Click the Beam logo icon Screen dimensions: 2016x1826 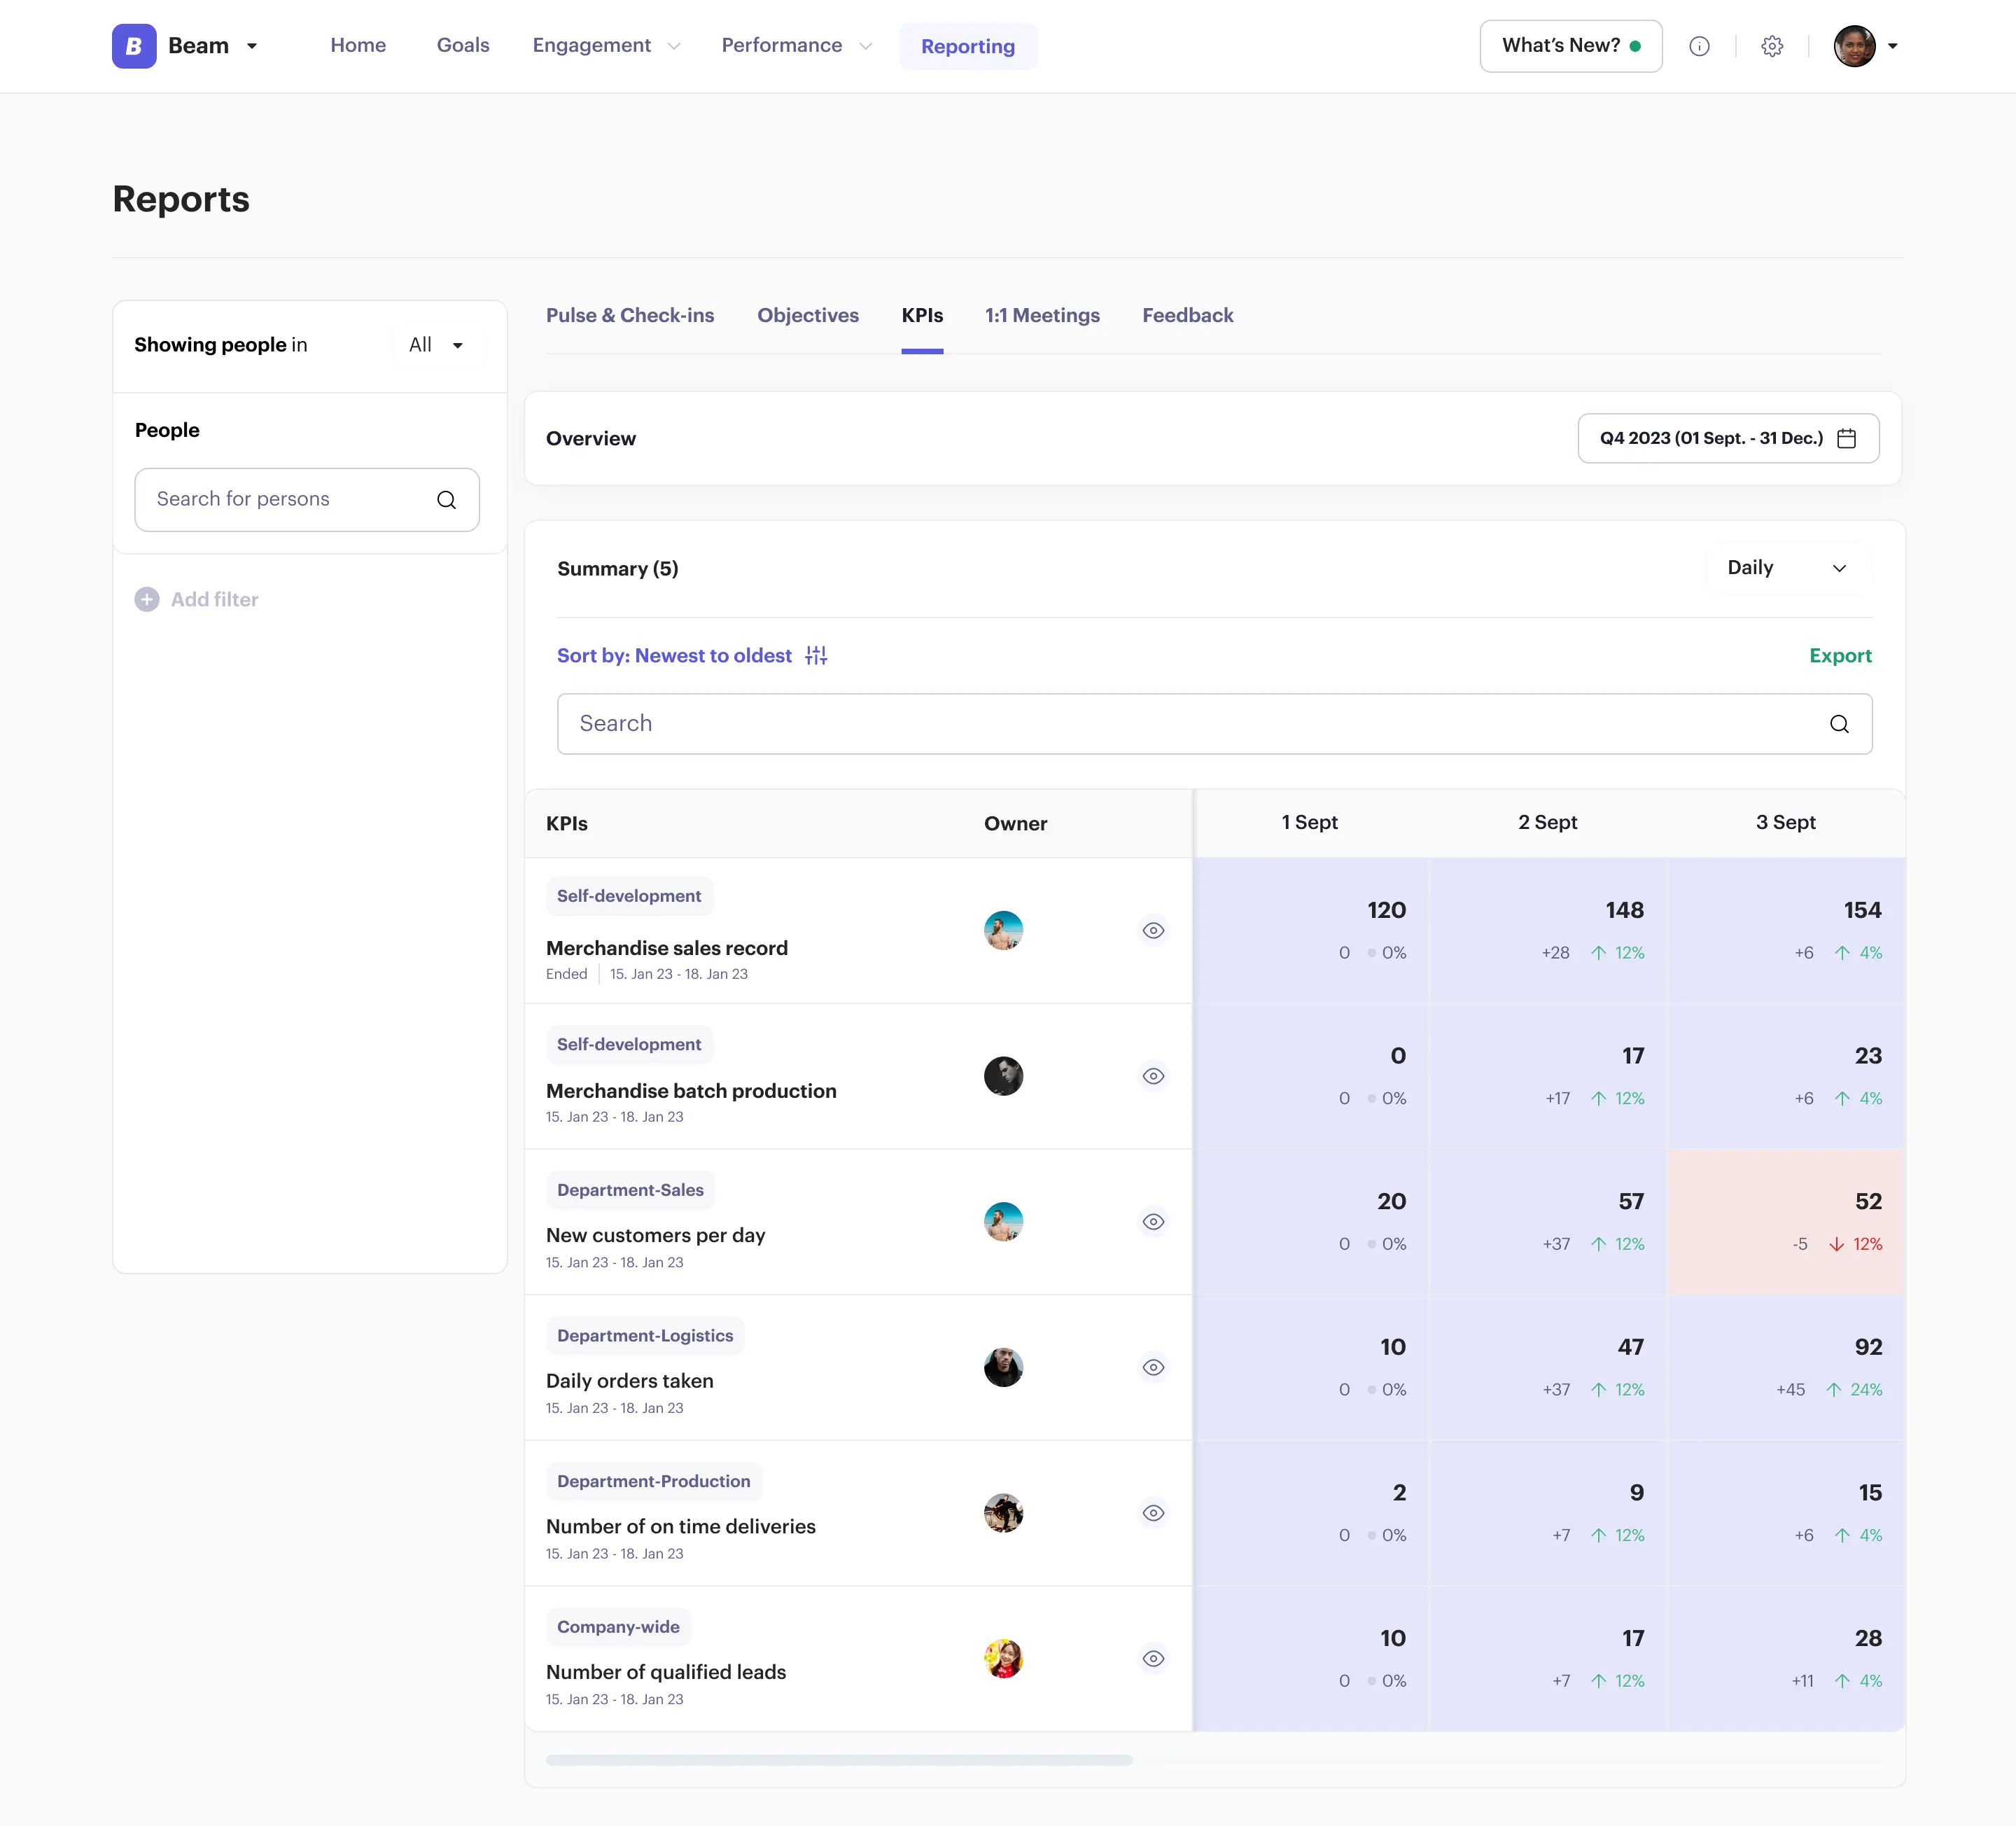134,46
